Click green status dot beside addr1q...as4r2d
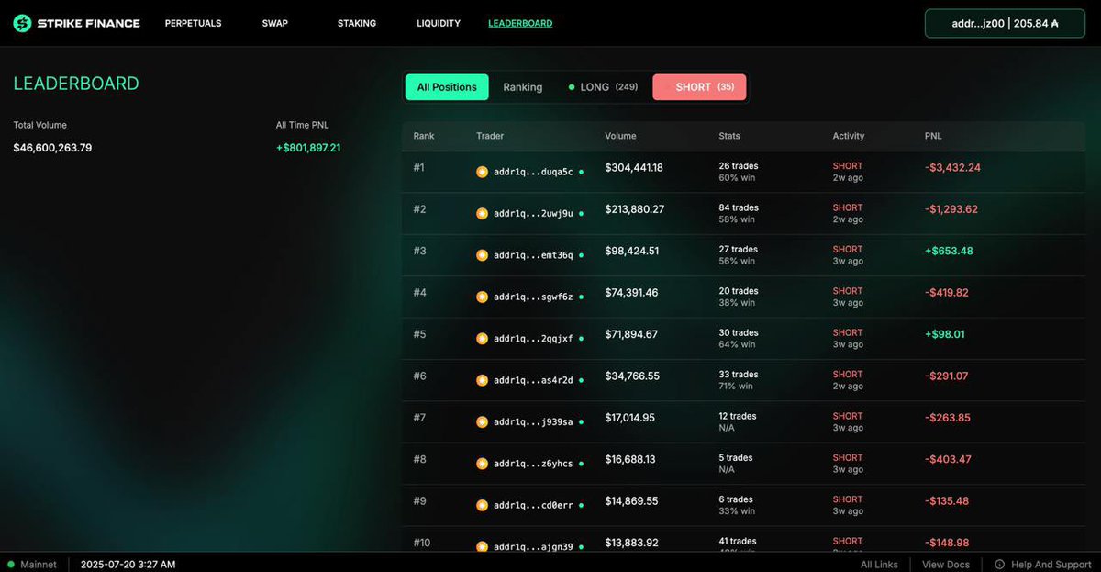Screen dimensions: 1101x572 pyautogui.click(x=581, y=380)
